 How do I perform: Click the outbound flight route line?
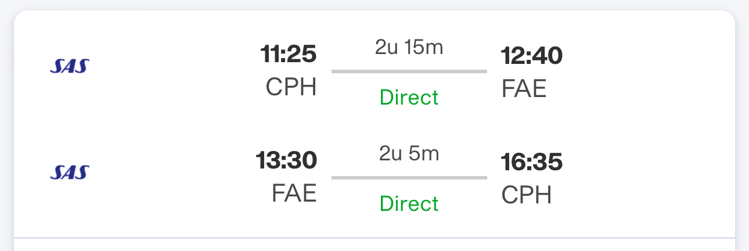[x=409, y=71]
